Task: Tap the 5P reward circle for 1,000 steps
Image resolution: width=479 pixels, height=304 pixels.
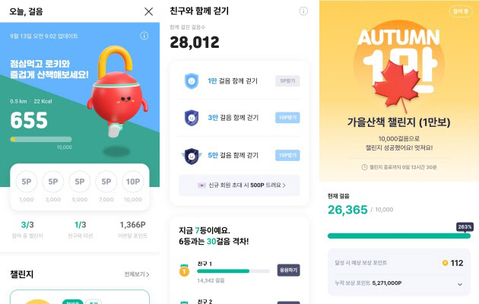Action: pyautogui.click(x=27, y=182)
